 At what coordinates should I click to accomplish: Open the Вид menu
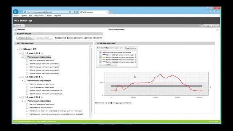pyautogui.click(x=31, y=16)
